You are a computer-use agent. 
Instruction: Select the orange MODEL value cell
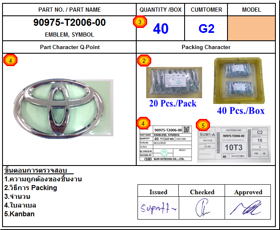pyautogui.click(x=251, y=28)
